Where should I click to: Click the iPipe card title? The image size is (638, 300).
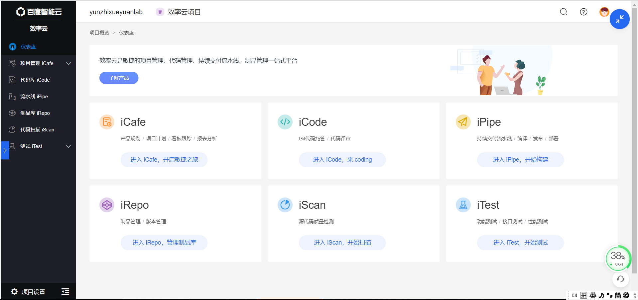[x=489, y=122]
